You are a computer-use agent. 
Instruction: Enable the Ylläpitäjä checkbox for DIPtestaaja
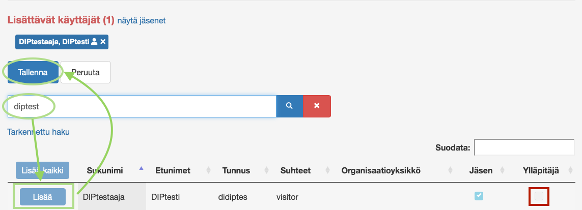click(539, 196)
